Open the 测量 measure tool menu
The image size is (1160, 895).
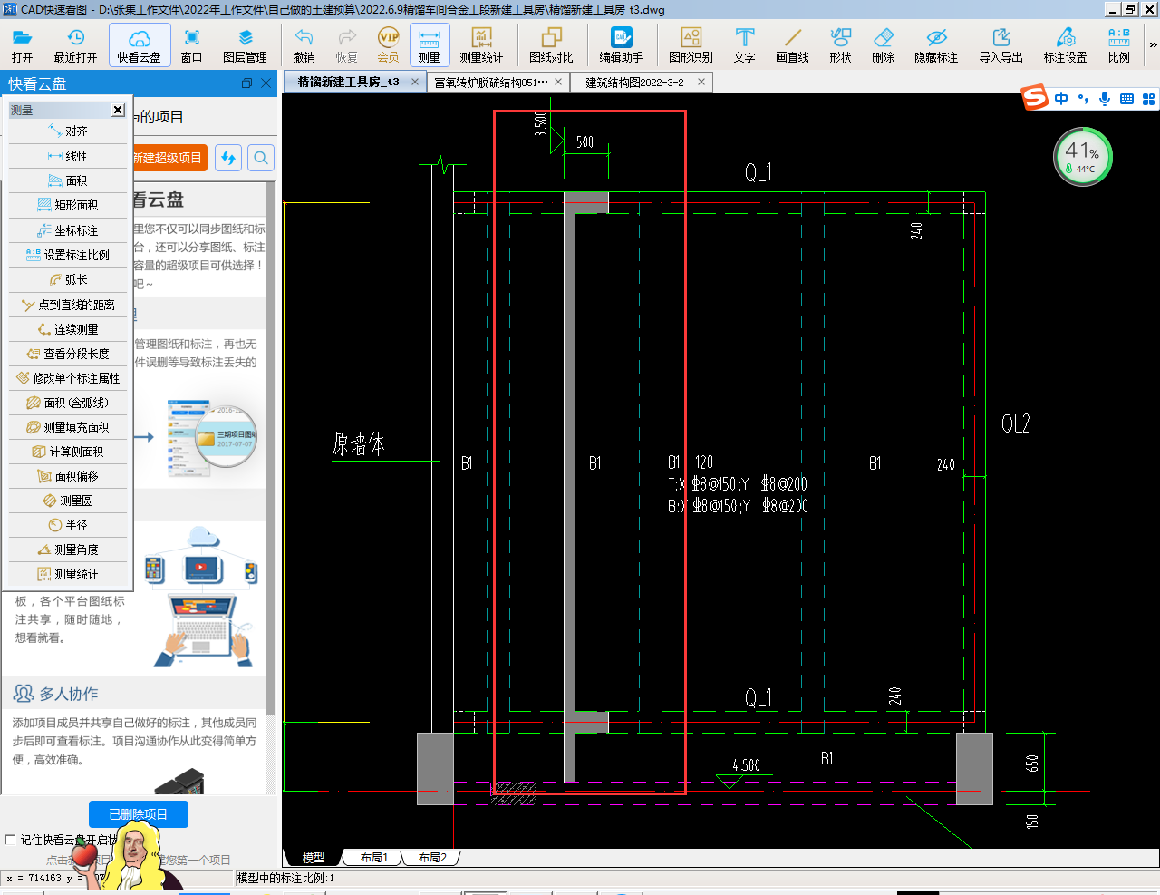pos(430,45)
